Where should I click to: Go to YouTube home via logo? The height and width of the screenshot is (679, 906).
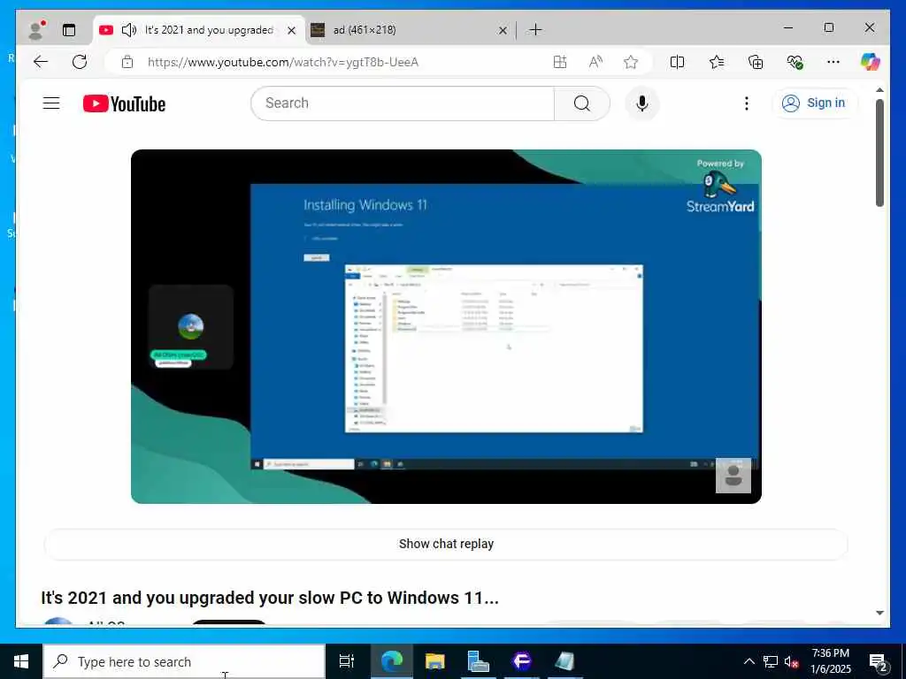(124, 103)
